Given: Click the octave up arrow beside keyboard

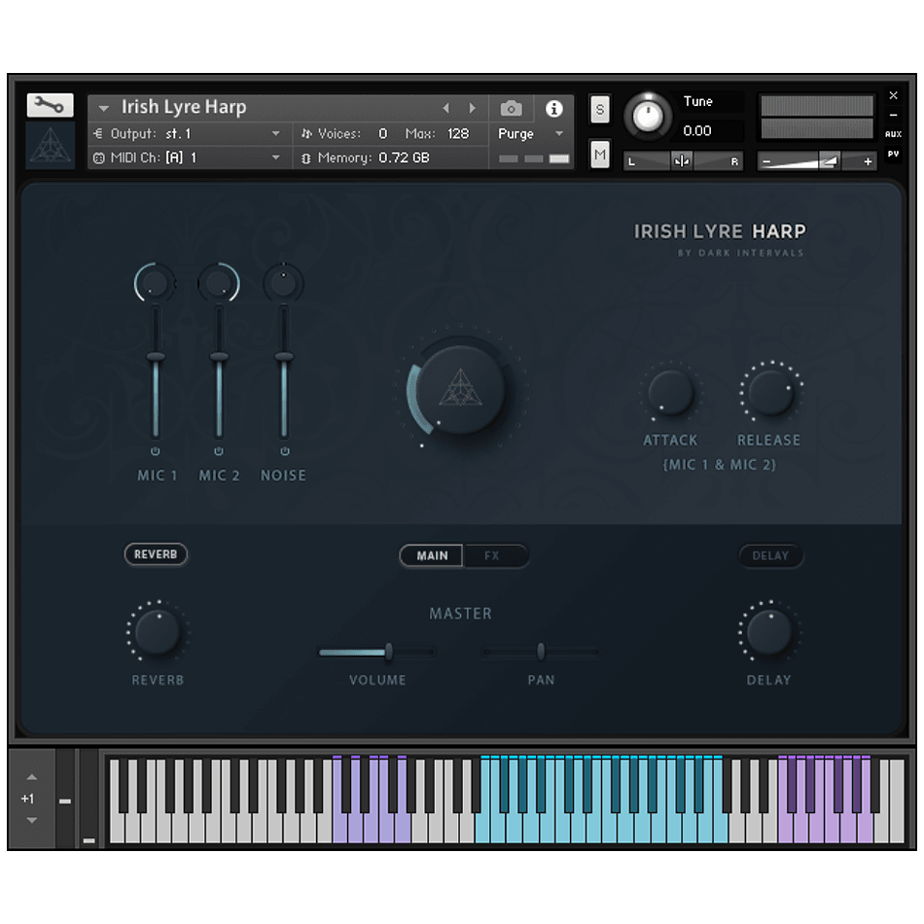Looking at the screenshot, I should click(31, 777).
